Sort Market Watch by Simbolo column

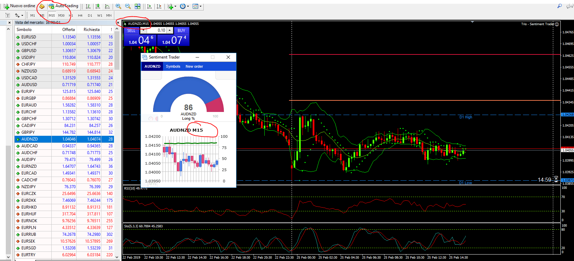pyautogui.click(x=33, y=30)
